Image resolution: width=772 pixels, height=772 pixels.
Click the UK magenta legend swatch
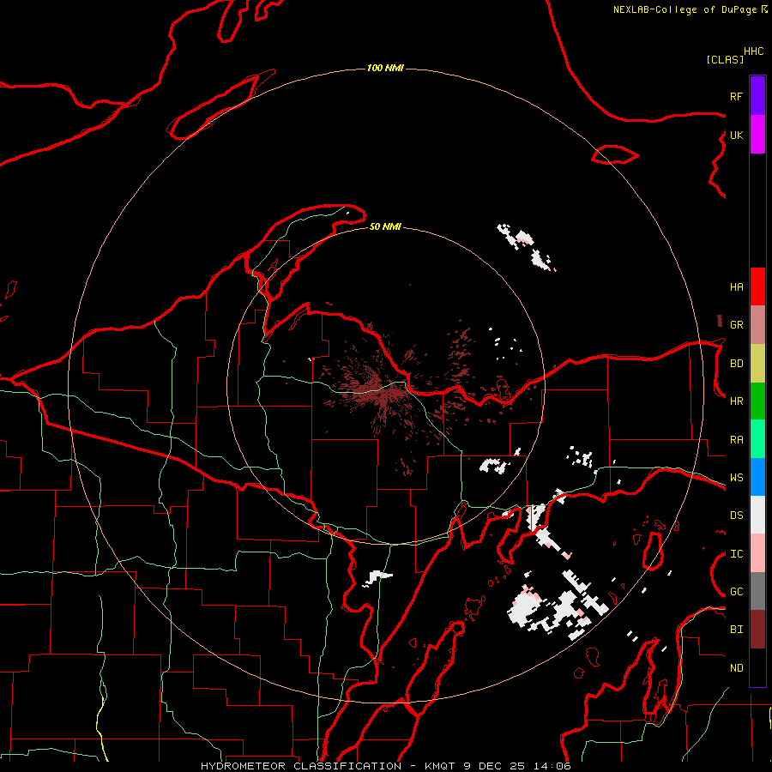click(x=757, y=135)
